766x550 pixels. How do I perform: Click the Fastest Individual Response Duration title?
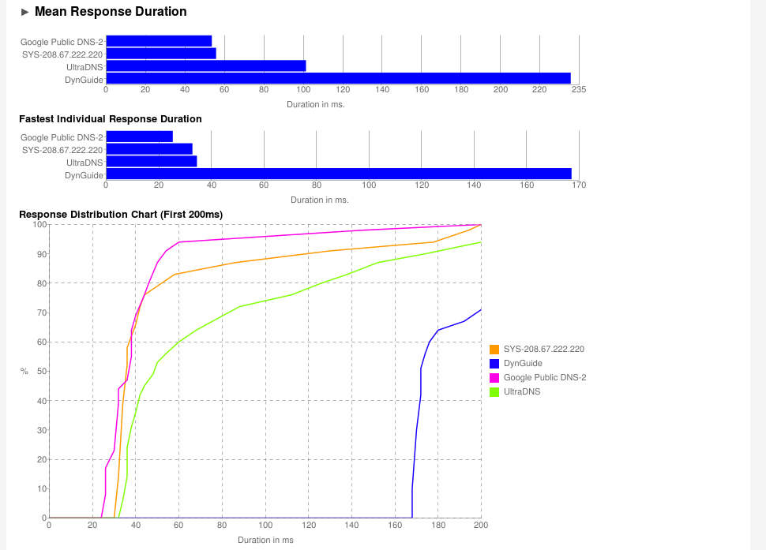point(111,119)
